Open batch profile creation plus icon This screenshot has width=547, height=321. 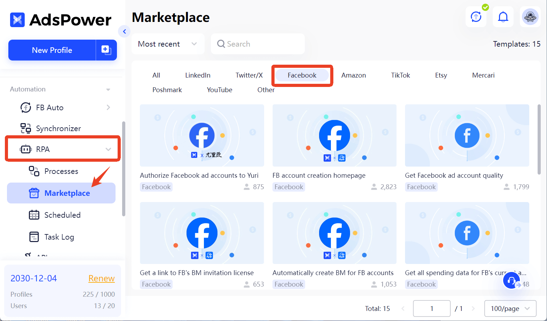(x=106, y=50)
